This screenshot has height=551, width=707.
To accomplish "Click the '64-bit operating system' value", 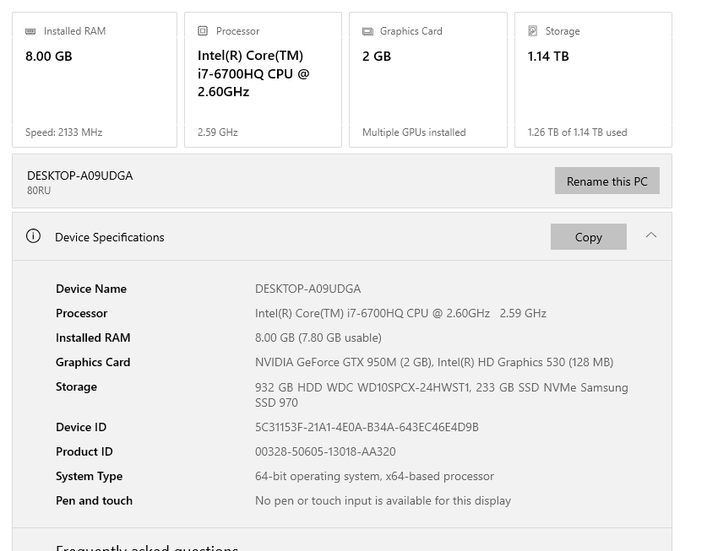I will (x=375, y=476).
